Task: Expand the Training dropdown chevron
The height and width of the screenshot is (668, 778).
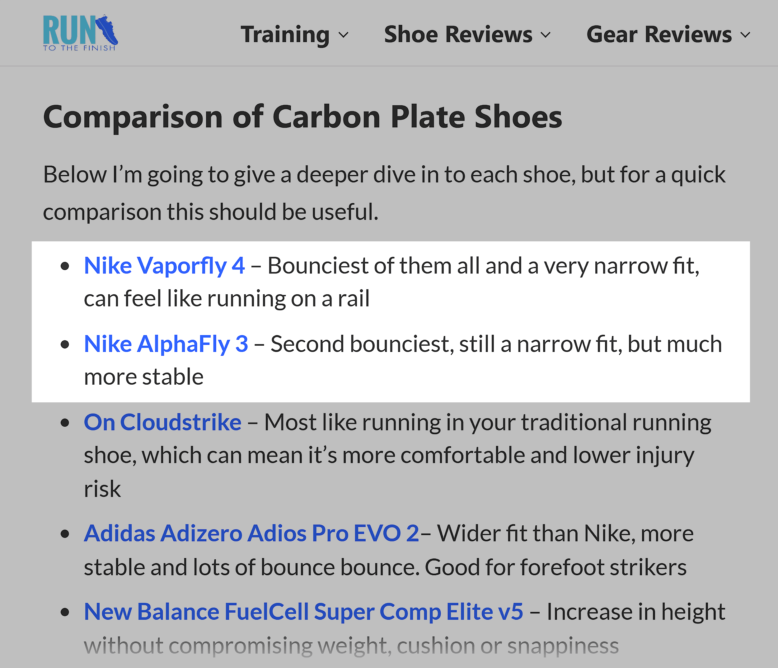Action: [x=344, y=36]
